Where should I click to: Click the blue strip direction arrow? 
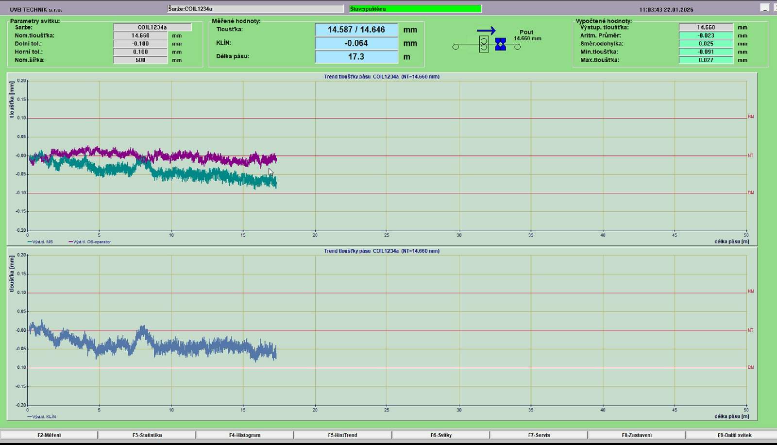click(x=486, y=31)
